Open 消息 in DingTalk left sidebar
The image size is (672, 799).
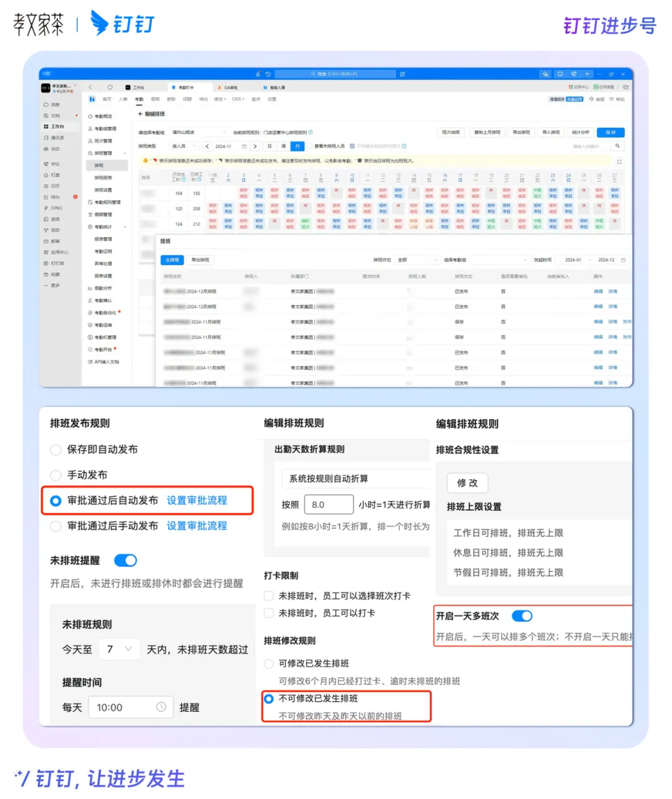[52, 105]
